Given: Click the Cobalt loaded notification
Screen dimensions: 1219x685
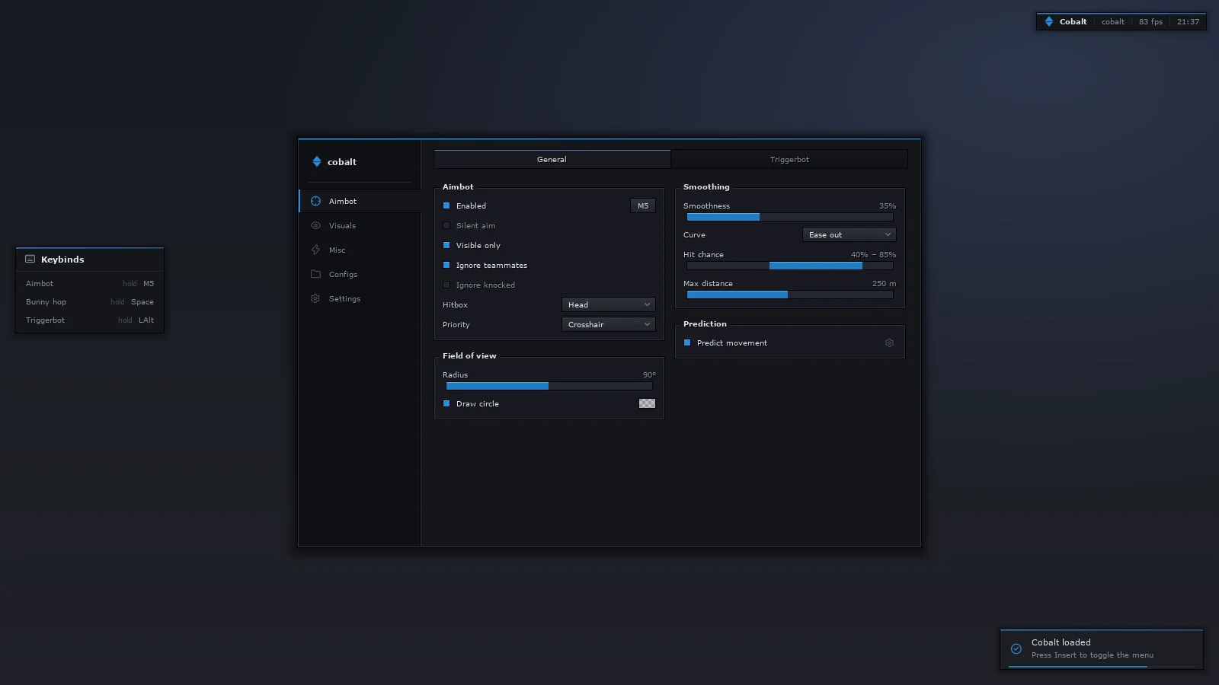Looking at the screenshot, I should [x=1102, y=649].
